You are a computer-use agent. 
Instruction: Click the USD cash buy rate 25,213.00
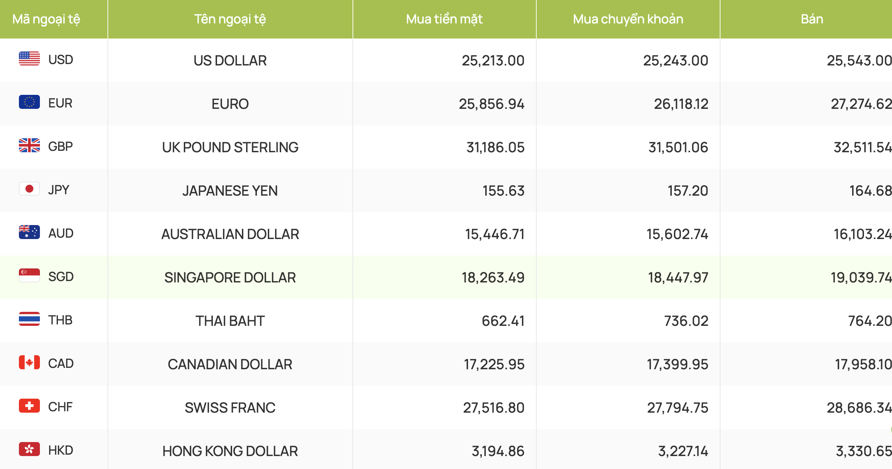point(493,61)
